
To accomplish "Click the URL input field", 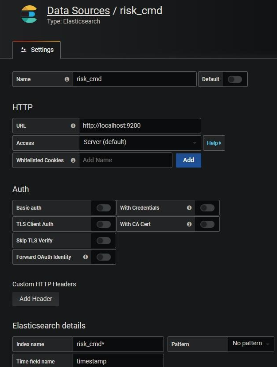I will [140, 126].
